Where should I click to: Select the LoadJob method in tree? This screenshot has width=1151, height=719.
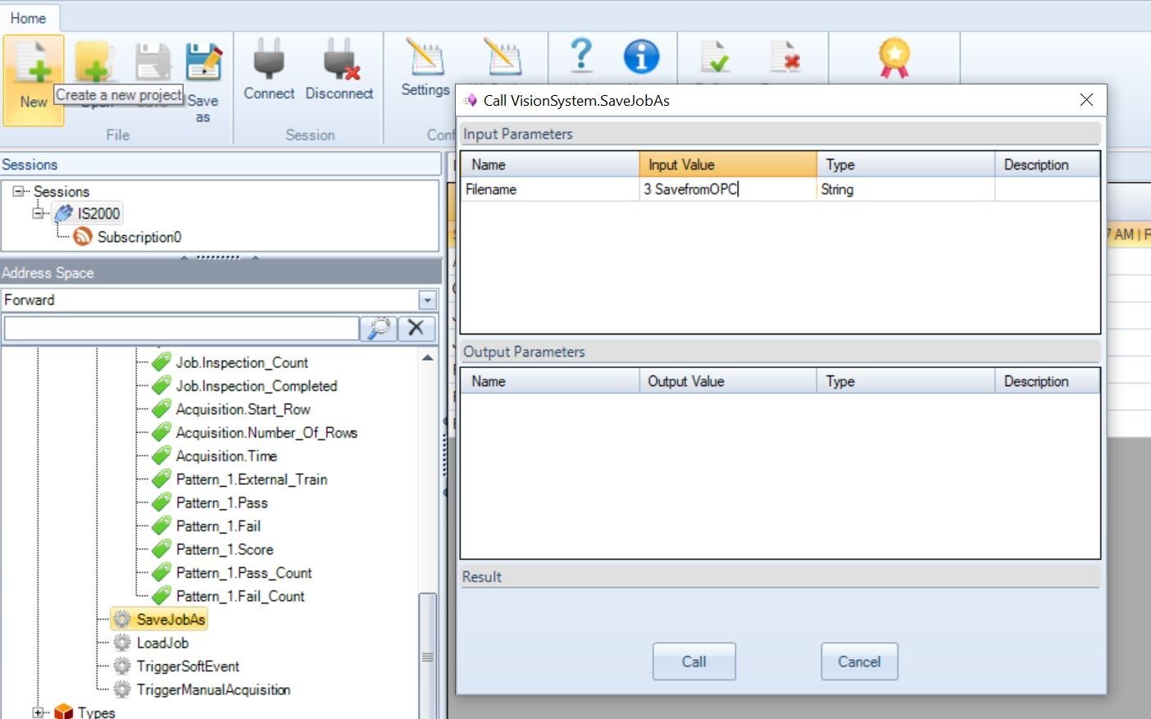[162, 643]
